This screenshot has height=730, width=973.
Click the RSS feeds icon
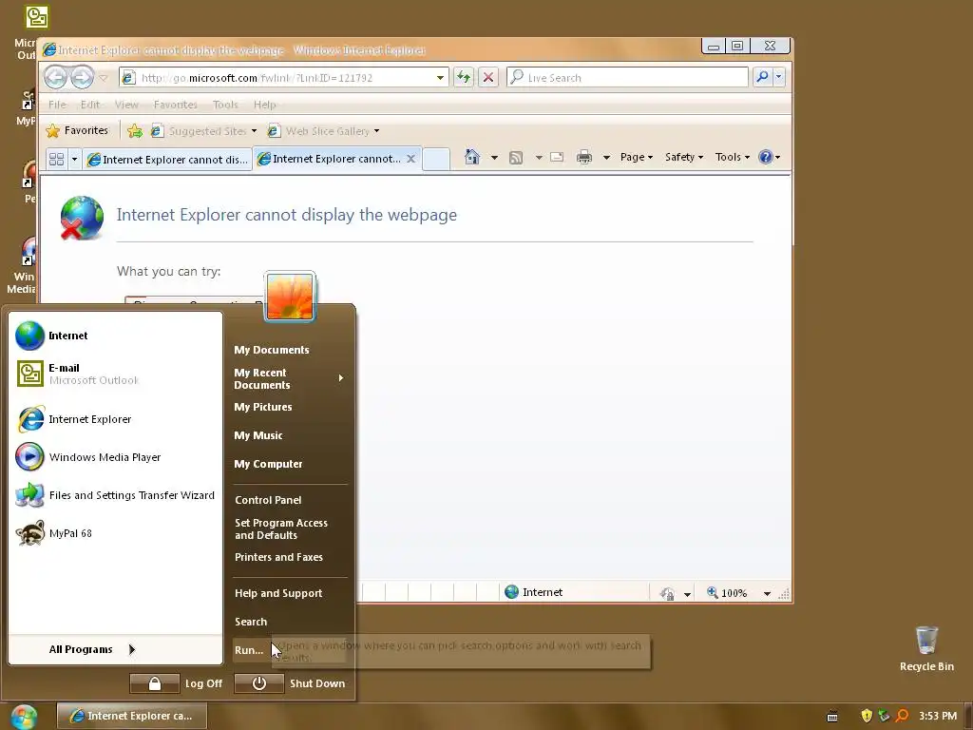pyautogui.click(x=516, y=158)
